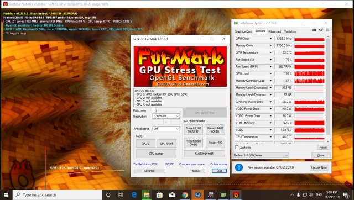Switch to the Advanced tab in GPU-Z
The height and width of the screenshot is (200, 354).
274,31
